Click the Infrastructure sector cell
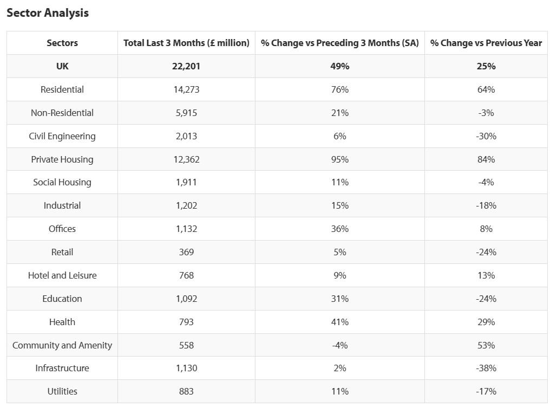Image resolution: width=551 pixels, height=407 pixels. (x=62, y=368)
